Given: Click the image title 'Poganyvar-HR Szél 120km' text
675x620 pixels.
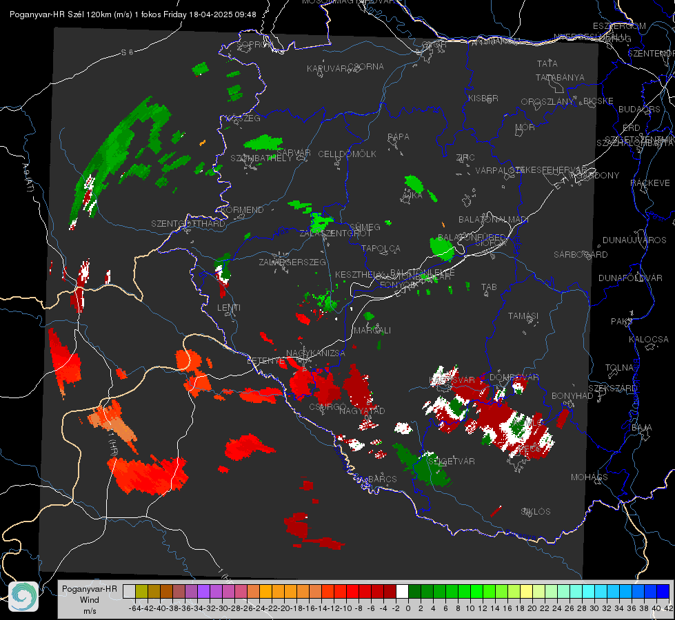Looking at the screenshot, I should point(60,14).
